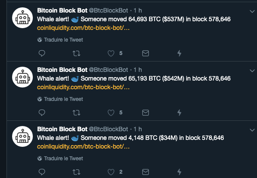This screenshot has height=178, width=257.
Task: Retweet the 64,693 BTC whale alert
Action: click(76, 53)
